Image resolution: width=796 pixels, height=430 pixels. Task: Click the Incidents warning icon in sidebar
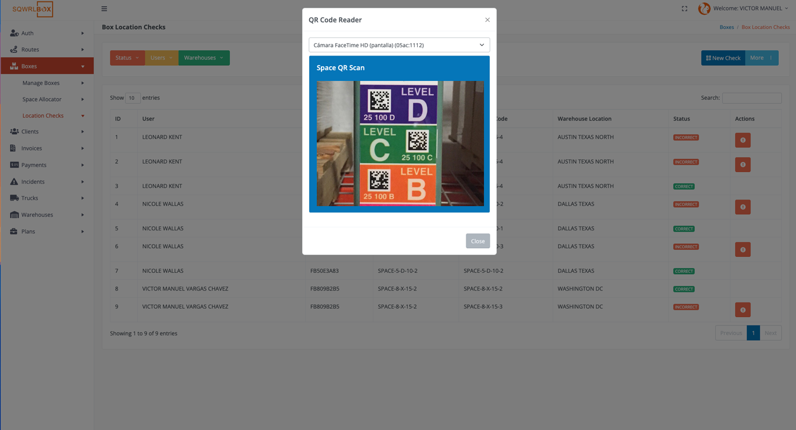point(14,182)
